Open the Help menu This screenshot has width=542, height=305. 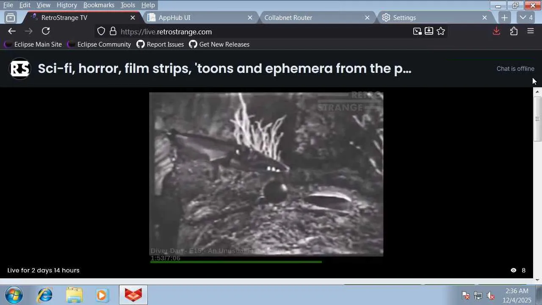click(x=148, y=5)
